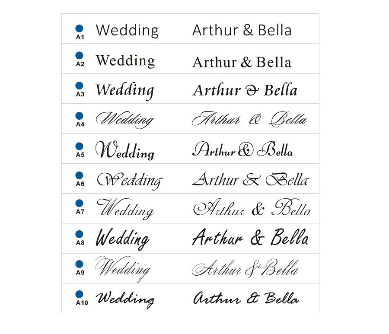
Task: Pick the A6 blue dot
Action: [79, 175]
